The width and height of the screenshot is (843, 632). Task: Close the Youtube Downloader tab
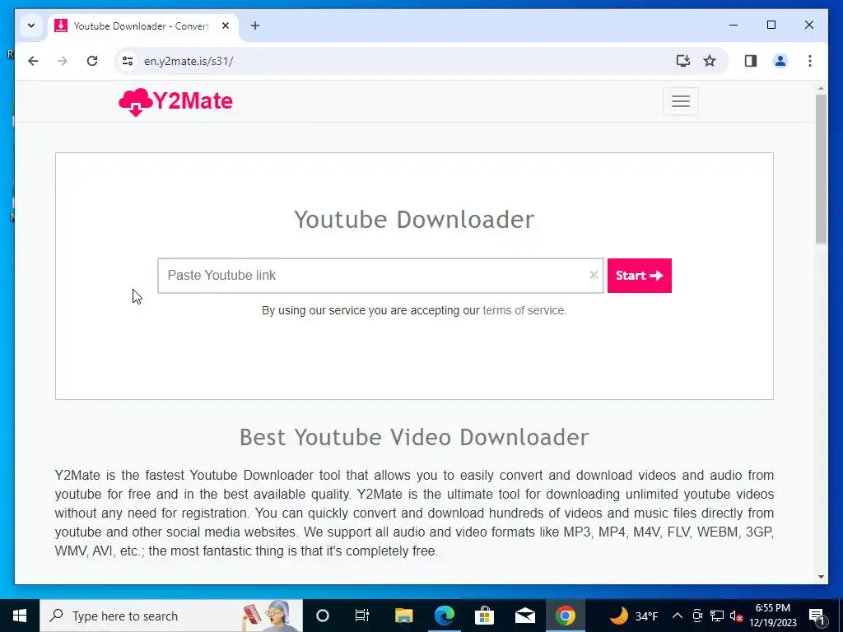click(226, 26)
